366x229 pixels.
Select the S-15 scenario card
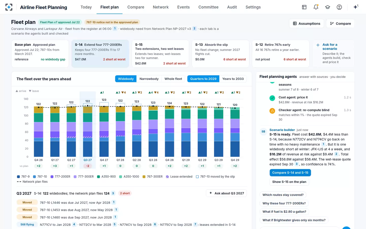(x=160, y=54)
